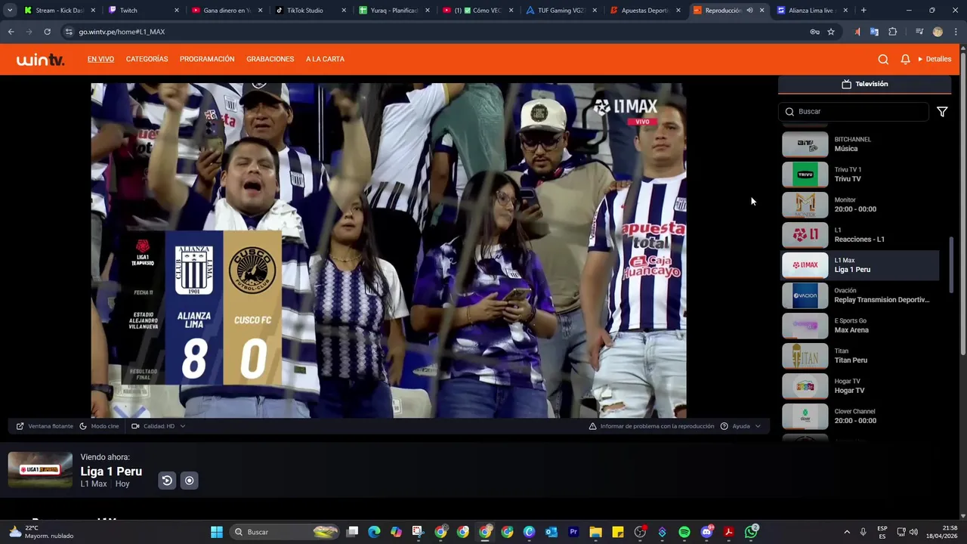The height and width of the screenshot is (544, 967).
Task: Switch to the Yuraq - Planificación tab
Action: point(393,11)
